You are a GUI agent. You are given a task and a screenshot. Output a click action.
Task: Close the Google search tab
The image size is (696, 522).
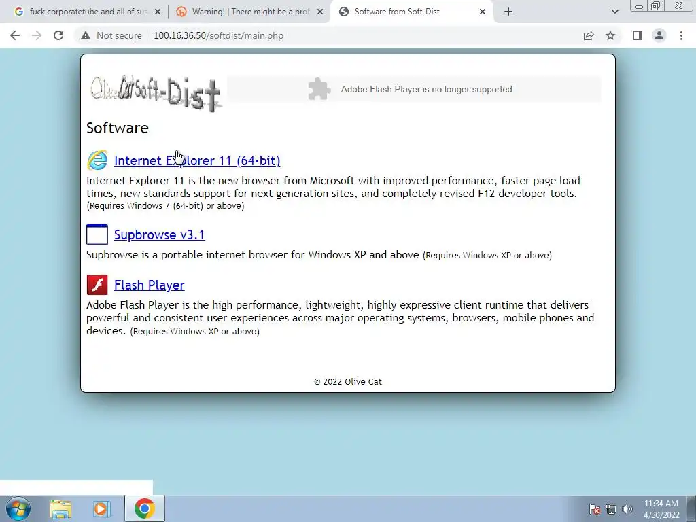pyautogui.click(x=158, y=12)
